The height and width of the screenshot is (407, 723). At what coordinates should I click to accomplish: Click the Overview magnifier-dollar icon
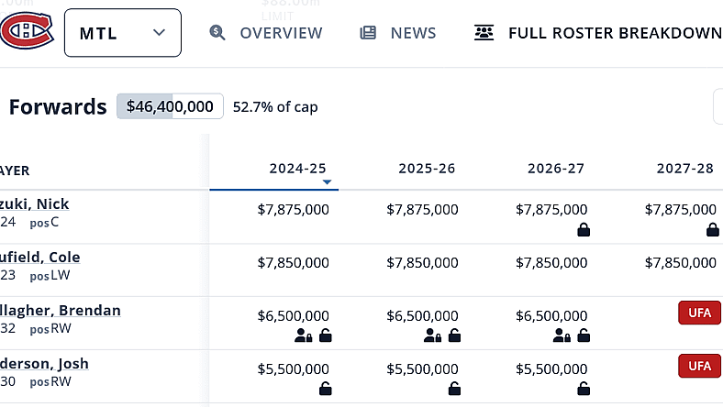[217, 33]
